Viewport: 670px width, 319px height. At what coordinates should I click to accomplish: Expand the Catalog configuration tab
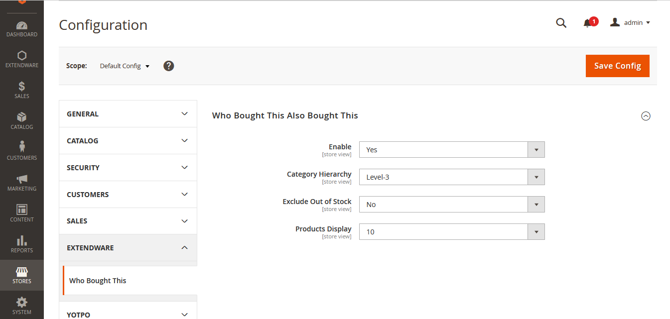[x=128, y=141]
